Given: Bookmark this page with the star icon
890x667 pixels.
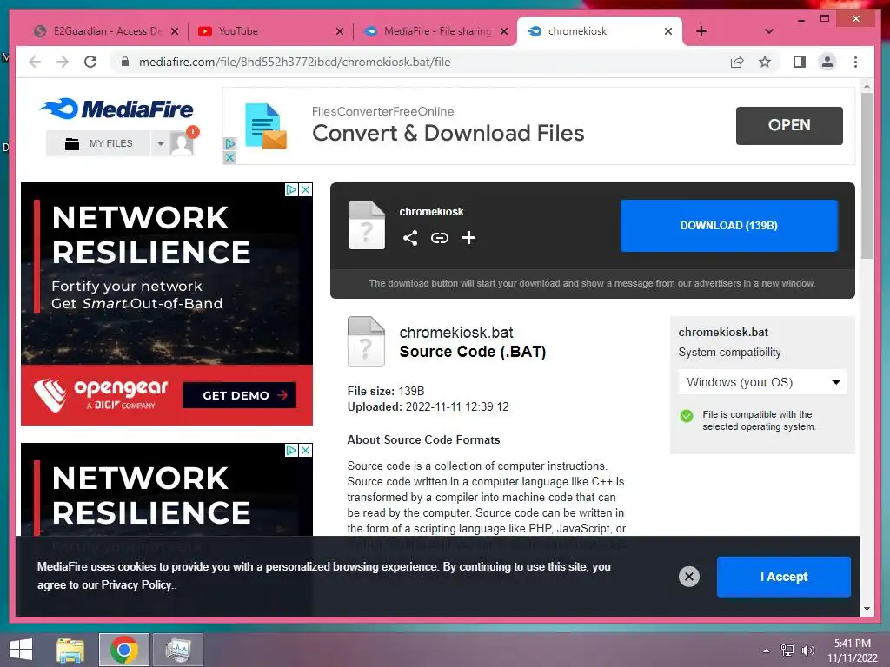Looking at the screenshot, I should [x=765, y=62].
